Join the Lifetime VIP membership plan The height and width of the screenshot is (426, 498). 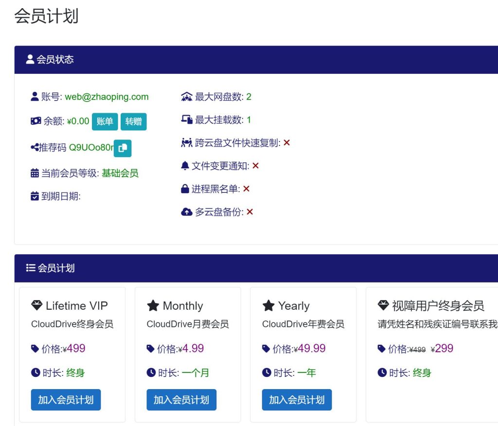point(66,400)
